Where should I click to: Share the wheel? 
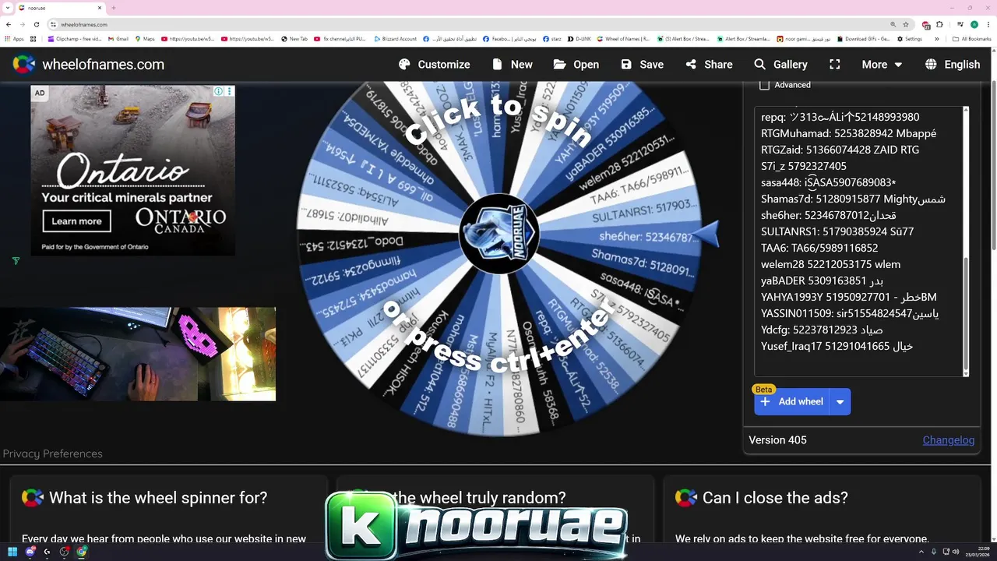point(709,65)
